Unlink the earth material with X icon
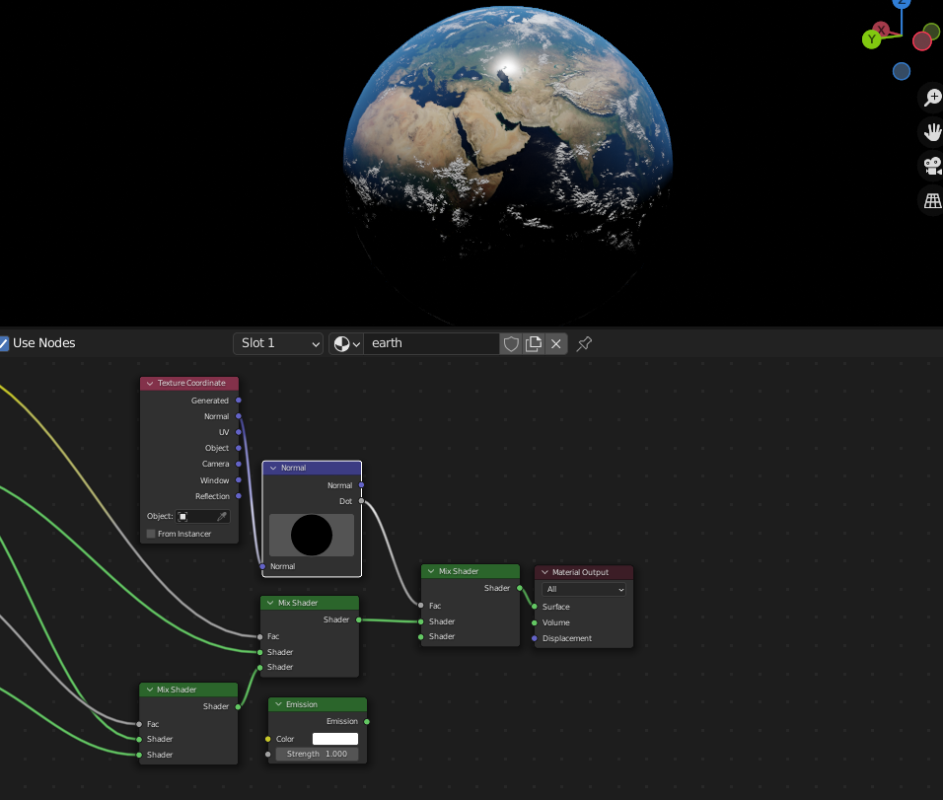Image resolution: width=943 pixels, height=800 pixels. pos(555,343)
